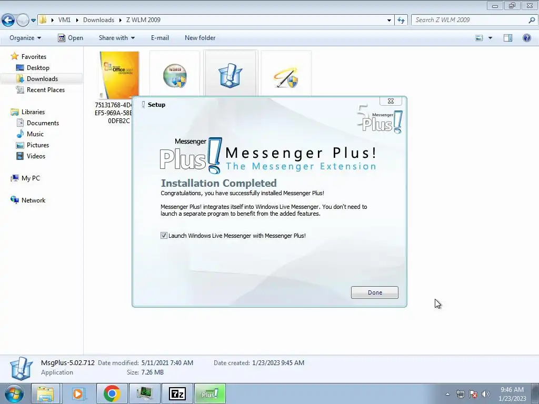Open recent pages dropdown arrow
Image resolution: width=539 pixels, height=404 pixels.
[33, 21]
